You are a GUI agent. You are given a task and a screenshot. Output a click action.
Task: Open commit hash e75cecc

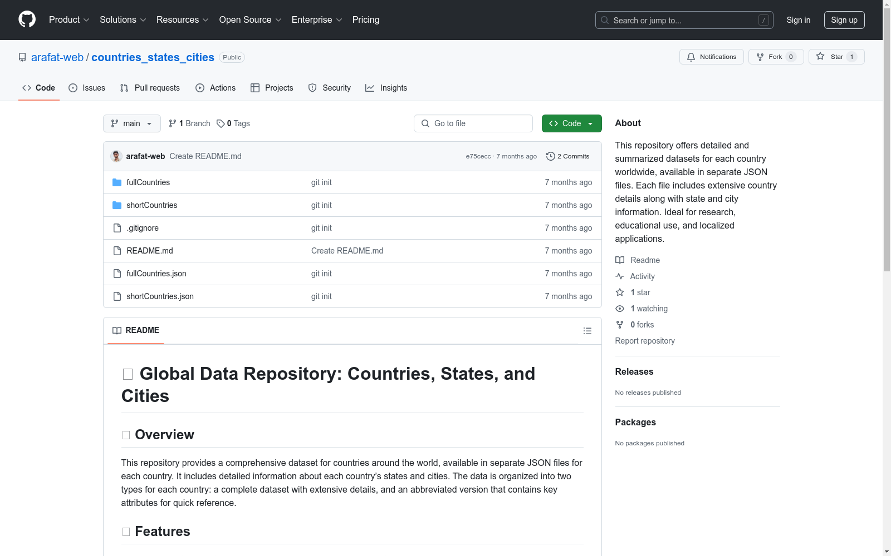478,156
